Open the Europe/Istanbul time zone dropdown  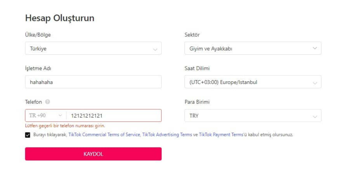point(253,82)
